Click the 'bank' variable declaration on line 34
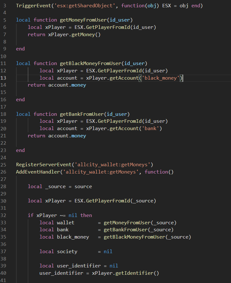The width and height of the screenshot is (231, 283). [63, 230]
